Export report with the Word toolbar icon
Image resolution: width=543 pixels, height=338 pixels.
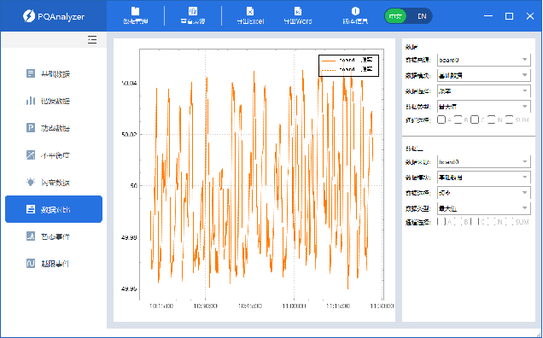(x=298, y=11)
